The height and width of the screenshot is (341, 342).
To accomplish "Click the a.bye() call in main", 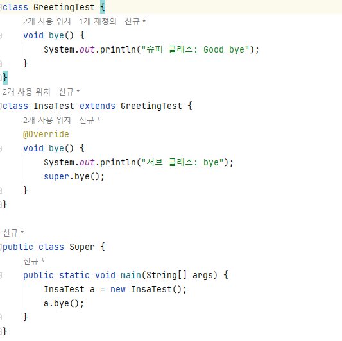I will tap(64, 304).
